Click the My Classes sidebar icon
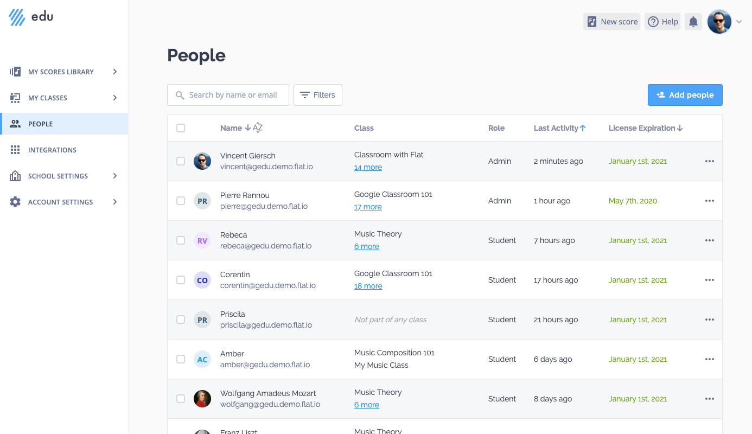Screen dimensions: 752x434 (x=15, y=98)
